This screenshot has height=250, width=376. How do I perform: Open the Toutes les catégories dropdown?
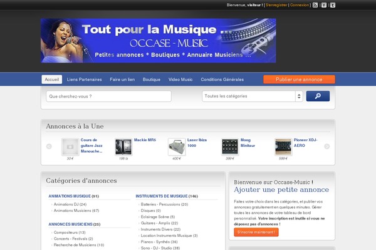tap(253, 96)
